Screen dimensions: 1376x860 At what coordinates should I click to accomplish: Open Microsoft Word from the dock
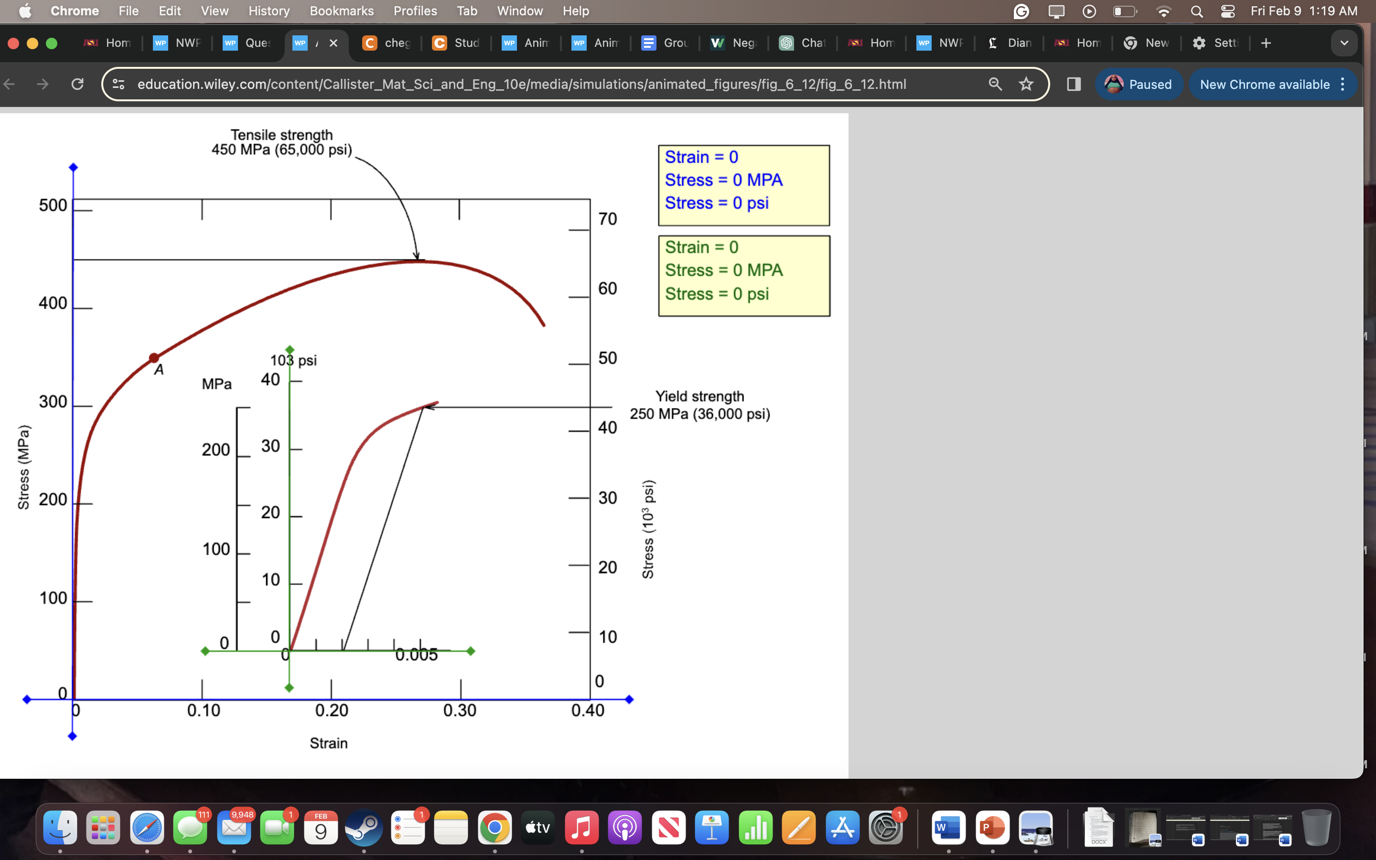pos(948,827)
